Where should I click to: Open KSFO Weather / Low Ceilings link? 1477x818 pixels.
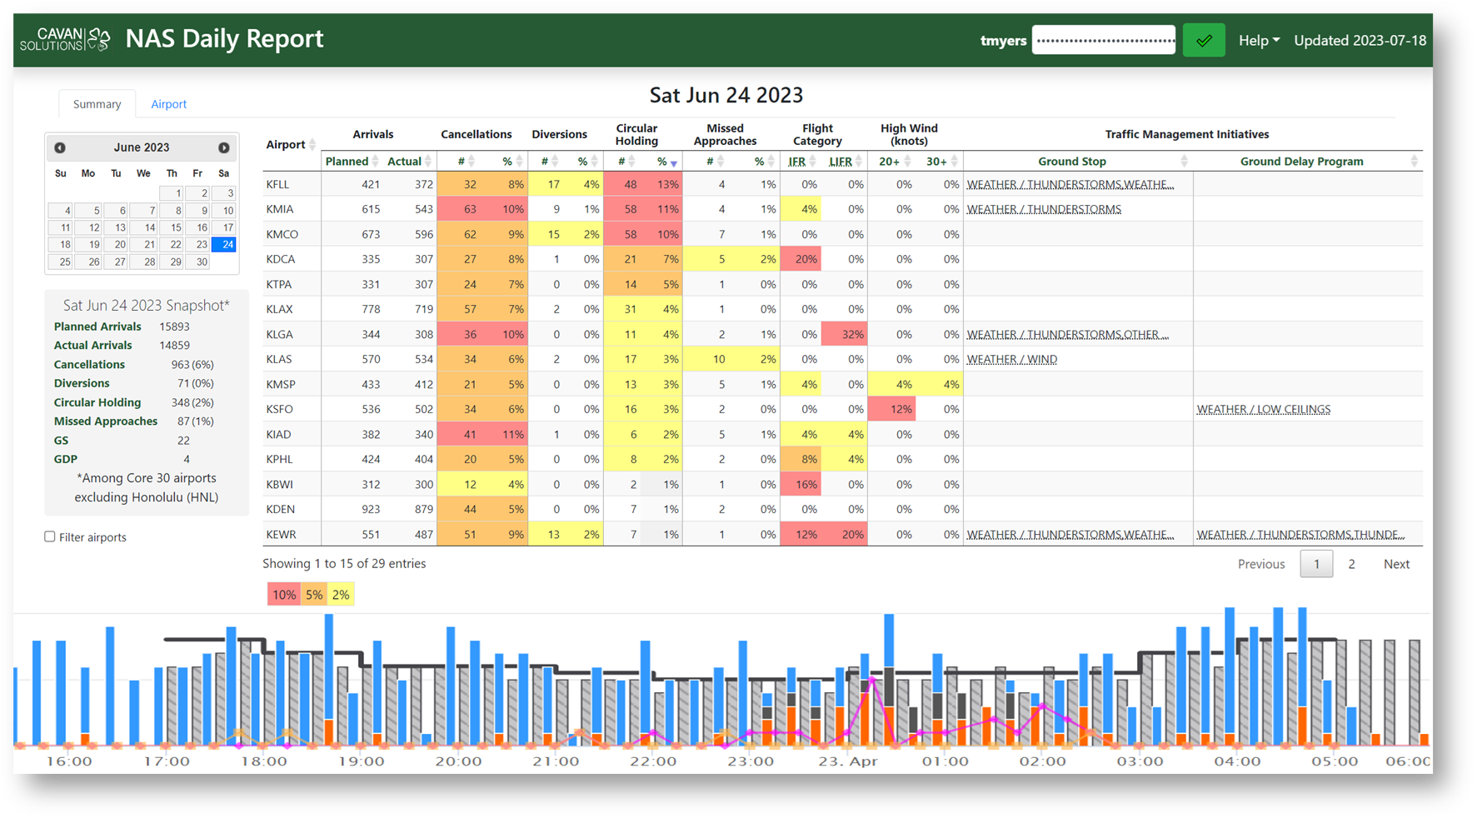point(1263,409)
